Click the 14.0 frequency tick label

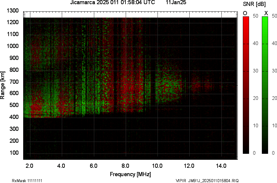221,166
